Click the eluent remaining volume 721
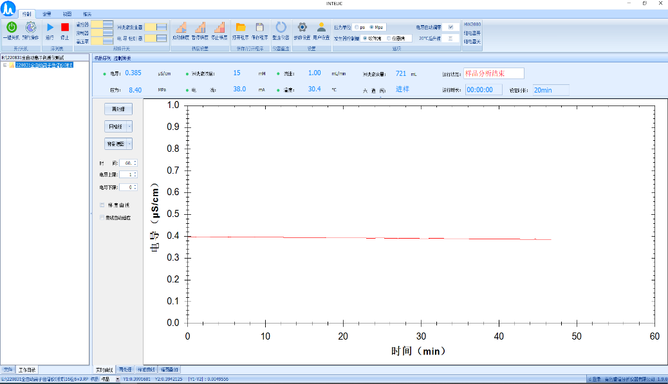The height and width of the screenshot is (384, 668). pos(401,73)
